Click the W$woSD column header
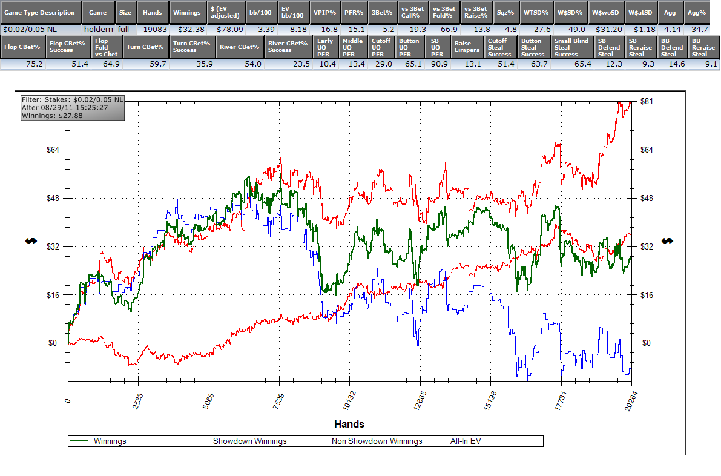Image resolution: width=721 pixels, height=476 pixels. coord(606,13)
